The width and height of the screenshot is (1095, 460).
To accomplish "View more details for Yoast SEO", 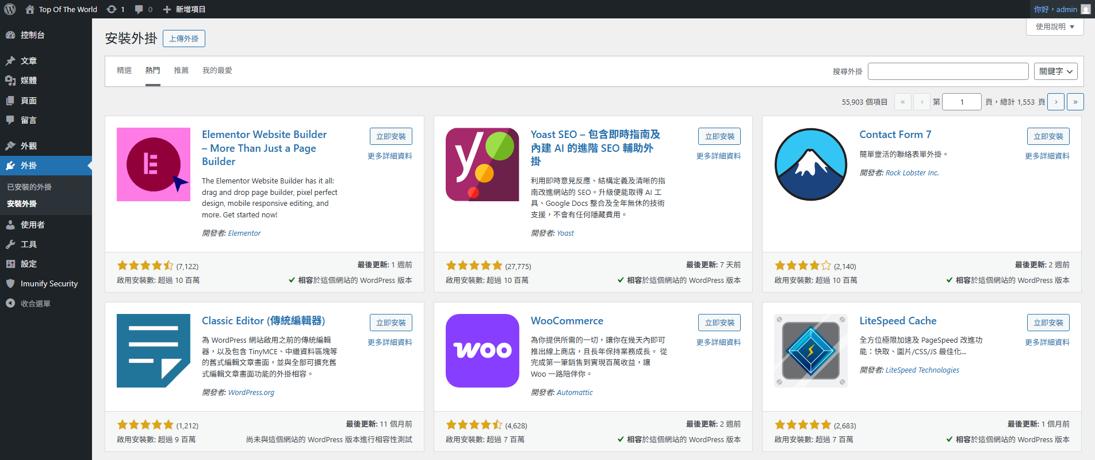I will tap(718, 156).
